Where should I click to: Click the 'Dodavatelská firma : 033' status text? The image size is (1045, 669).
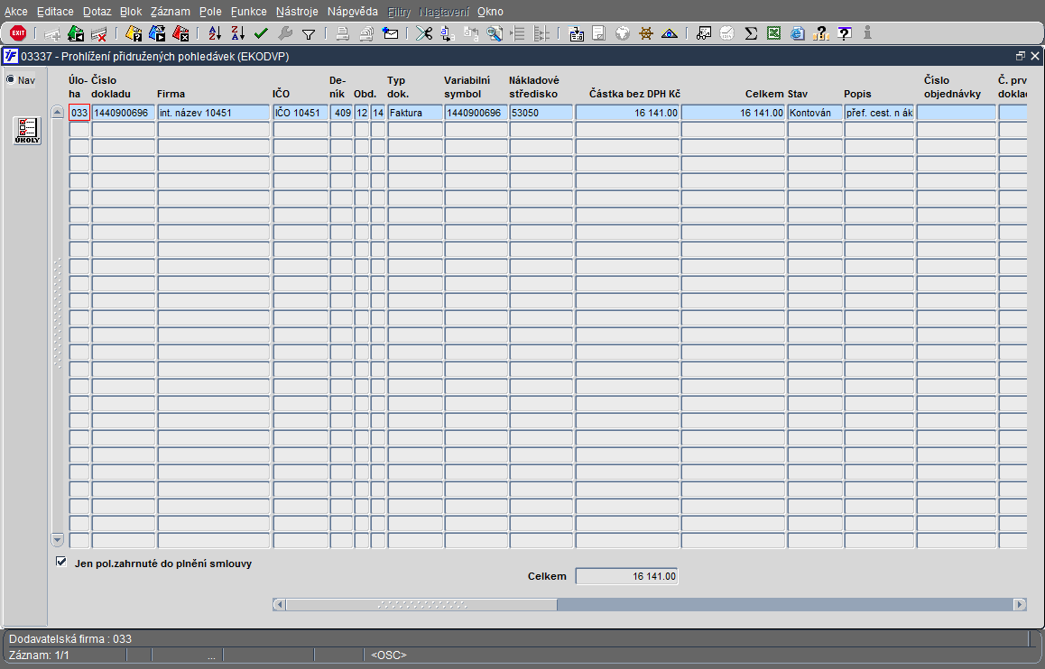[70, 639]
